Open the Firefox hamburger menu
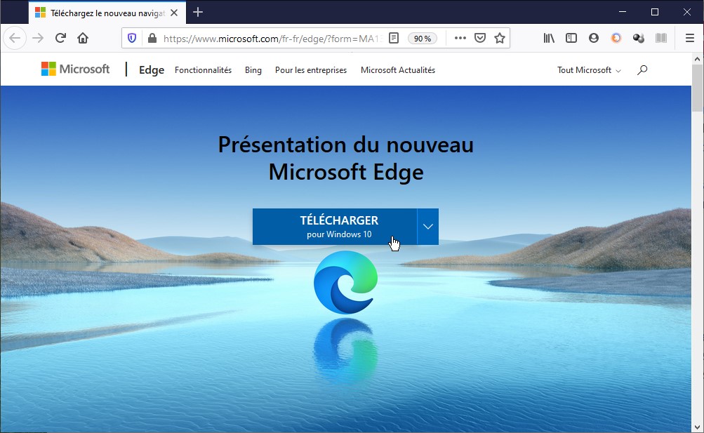This screenshot has width=704, height=433. pos(690,38)
